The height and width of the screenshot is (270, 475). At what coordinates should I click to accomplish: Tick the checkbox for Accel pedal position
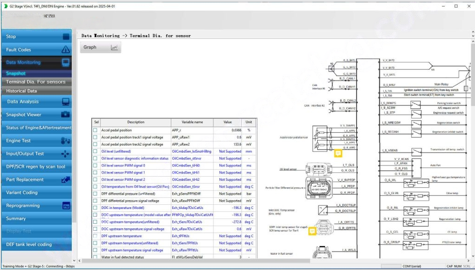click(x=95, y=130)
